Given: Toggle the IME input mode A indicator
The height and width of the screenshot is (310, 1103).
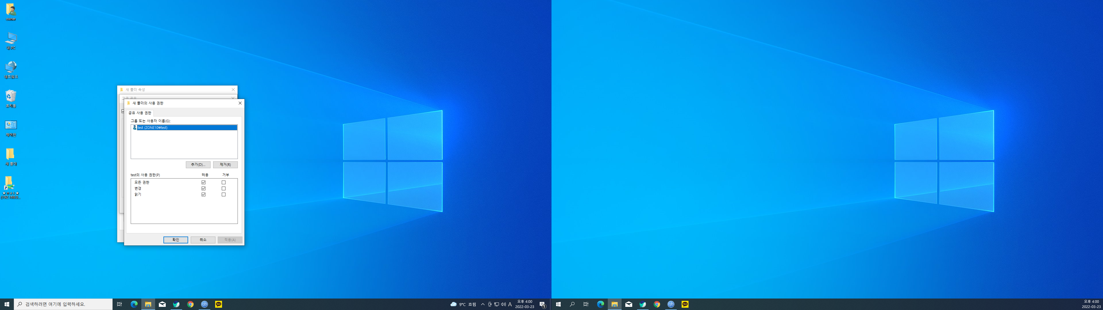Looking at the screenshot, I should [x=510, y=305].
